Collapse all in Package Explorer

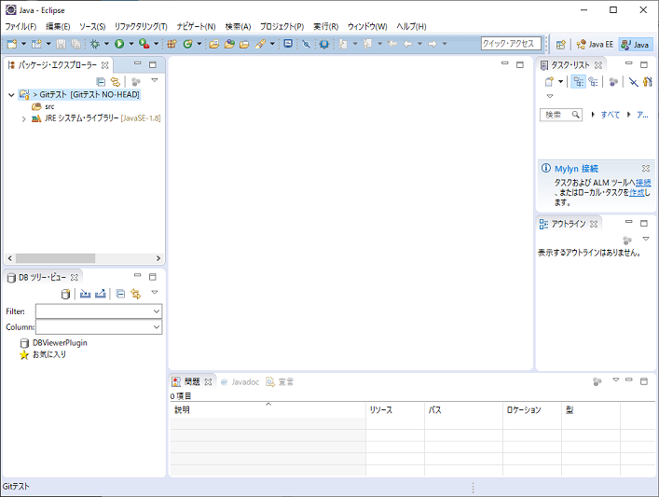[101, 81]
